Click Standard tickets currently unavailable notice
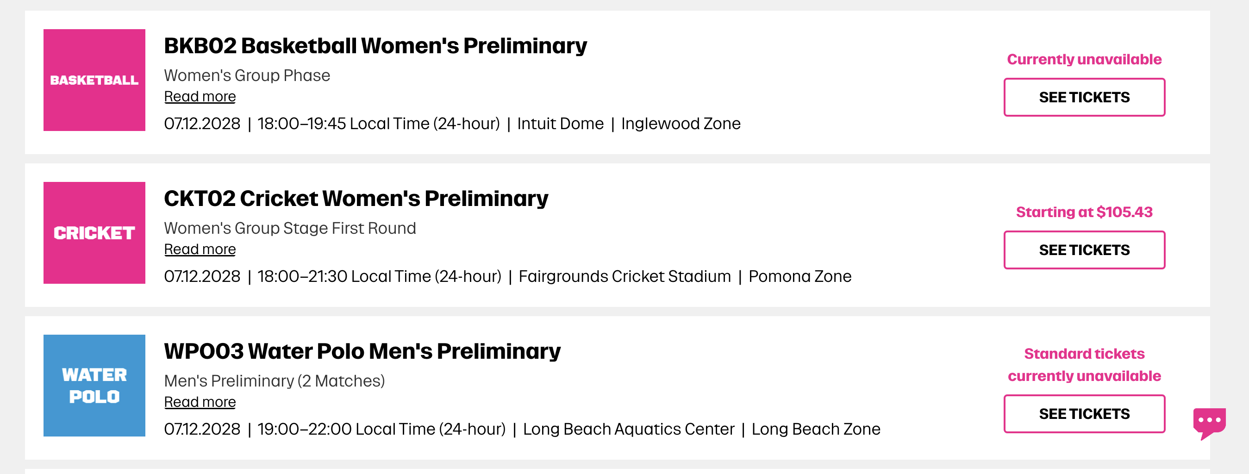 [1084, 364]
